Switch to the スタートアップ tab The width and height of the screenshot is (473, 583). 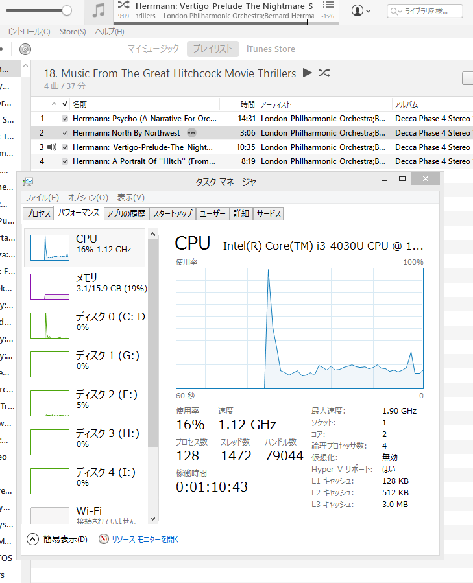(x=173, y=214)
